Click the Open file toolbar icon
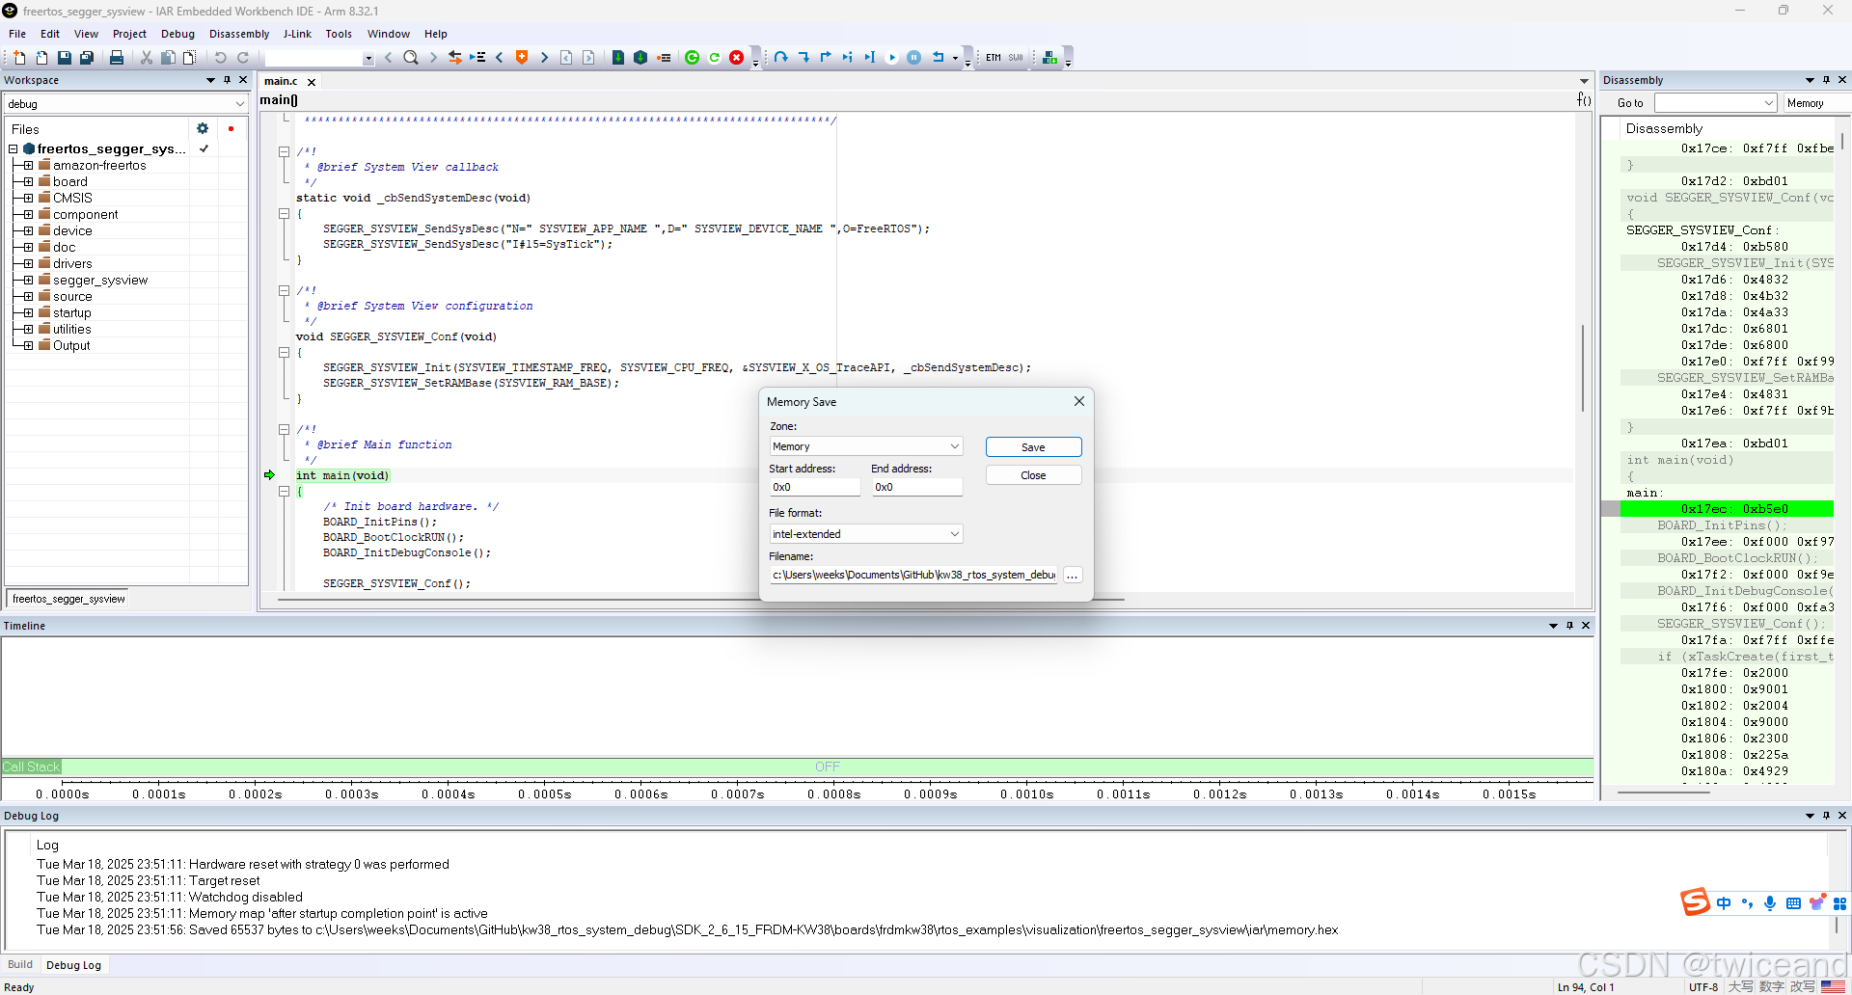Image resolution: width=1852 pixels, height=995 pixels. coord(41,58)
